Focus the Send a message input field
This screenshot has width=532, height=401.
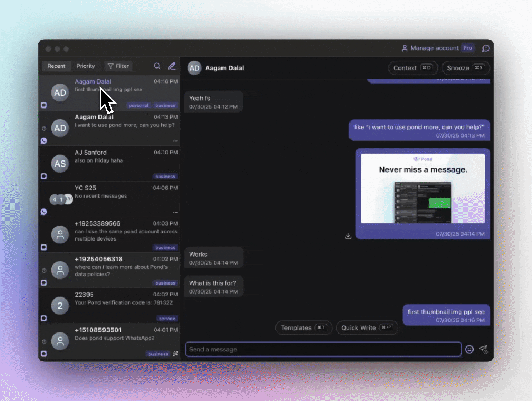pos(323,349)
